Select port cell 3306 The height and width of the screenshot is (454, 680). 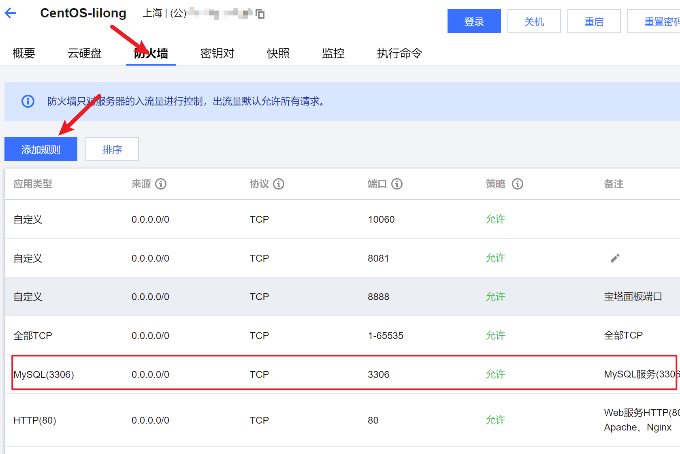click(378, 375)
